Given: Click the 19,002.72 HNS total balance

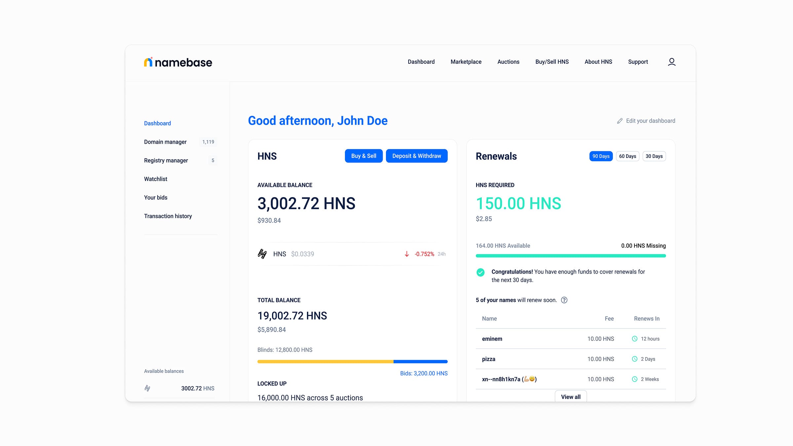Looking at the screenshot, I should coord(292,316).
